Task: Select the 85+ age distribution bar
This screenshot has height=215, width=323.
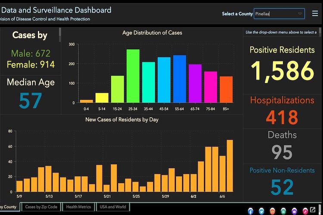Action: point(226,89)
